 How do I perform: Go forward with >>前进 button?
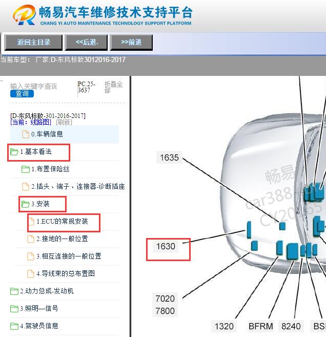(131, 43)
